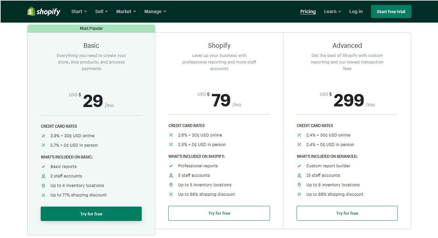
Task: Click Try for free on the Basic plan
Action: tap(91, 213)
